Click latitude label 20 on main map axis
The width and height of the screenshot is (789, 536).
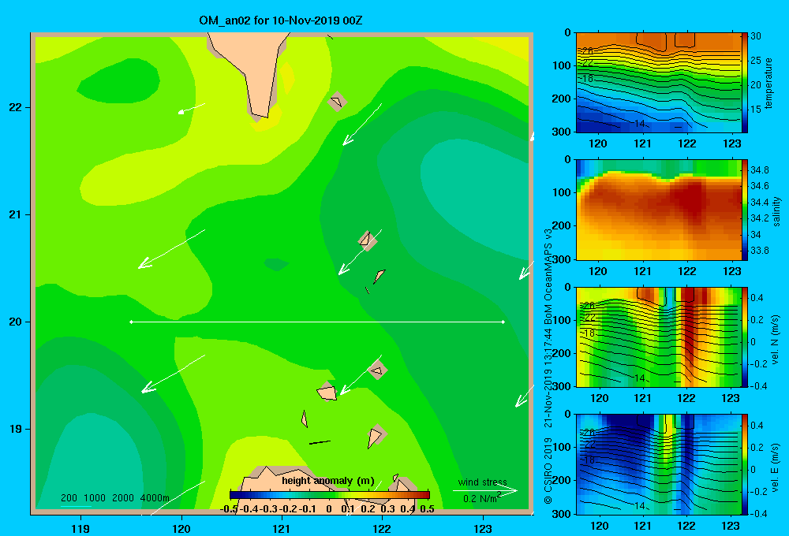click(x=15, y=322)
